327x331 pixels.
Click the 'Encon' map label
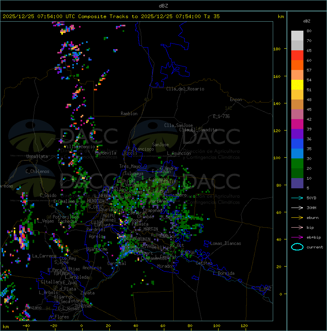coord(236,99)
